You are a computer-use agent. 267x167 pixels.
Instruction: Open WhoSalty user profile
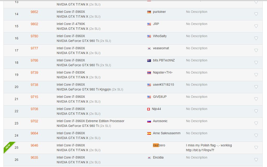pos(160,36)
